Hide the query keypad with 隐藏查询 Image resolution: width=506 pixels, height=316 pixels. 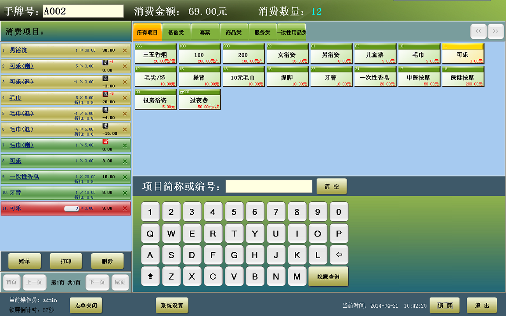[328, 276]
